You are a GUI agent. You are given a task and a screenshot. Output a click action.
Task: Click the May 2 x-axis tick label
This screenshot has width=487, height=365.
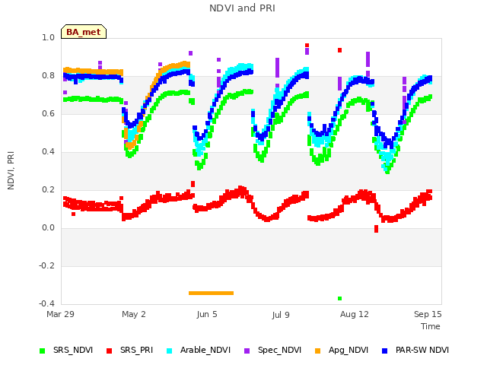click(134, 314)
